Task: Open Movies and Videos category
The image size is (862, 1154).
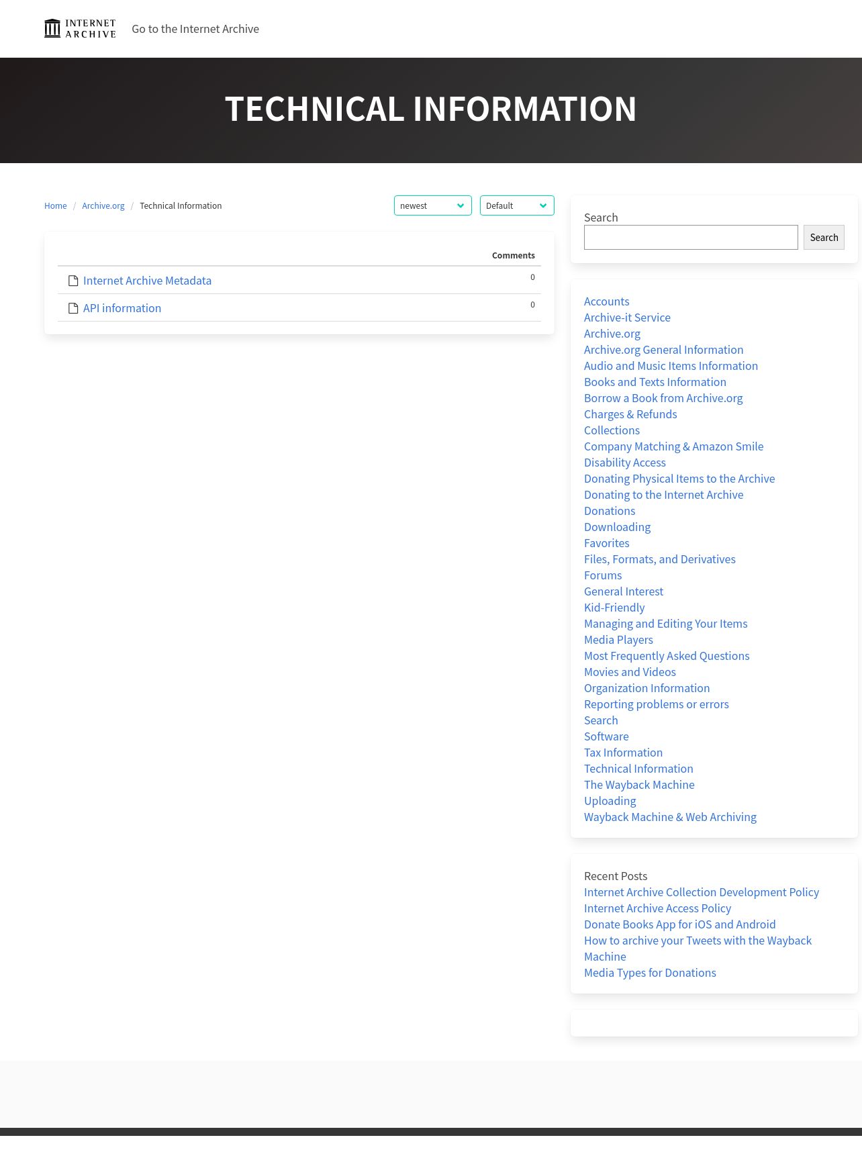Action: [630, 672]
